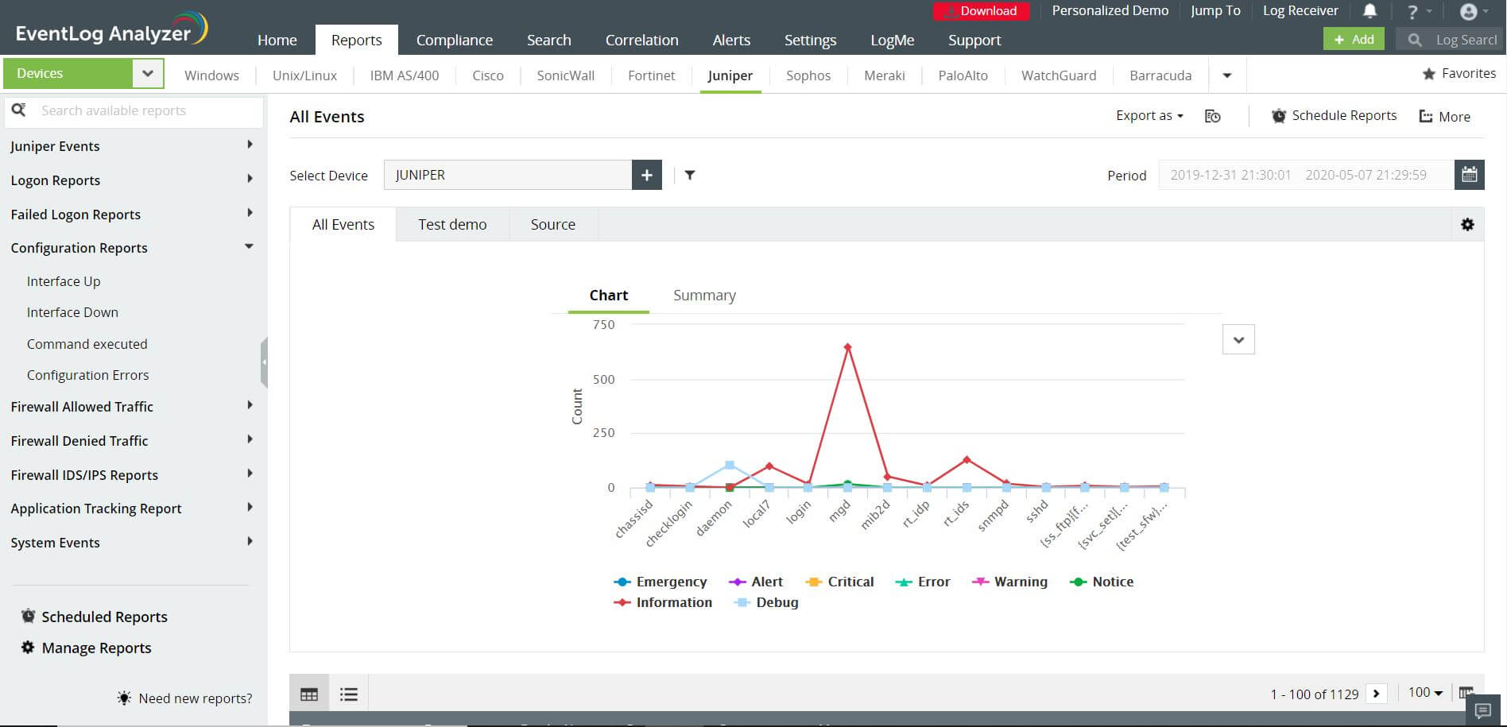Click the red Download button
Screen dimensions: 1507x727
(982, 11)
